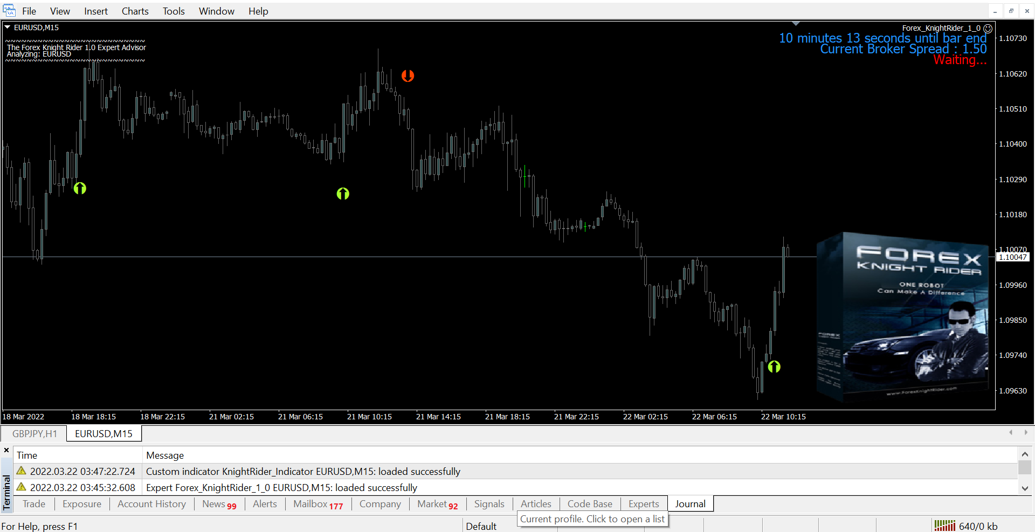Open the View menu

pyautogui.click(x=60, y=11)
